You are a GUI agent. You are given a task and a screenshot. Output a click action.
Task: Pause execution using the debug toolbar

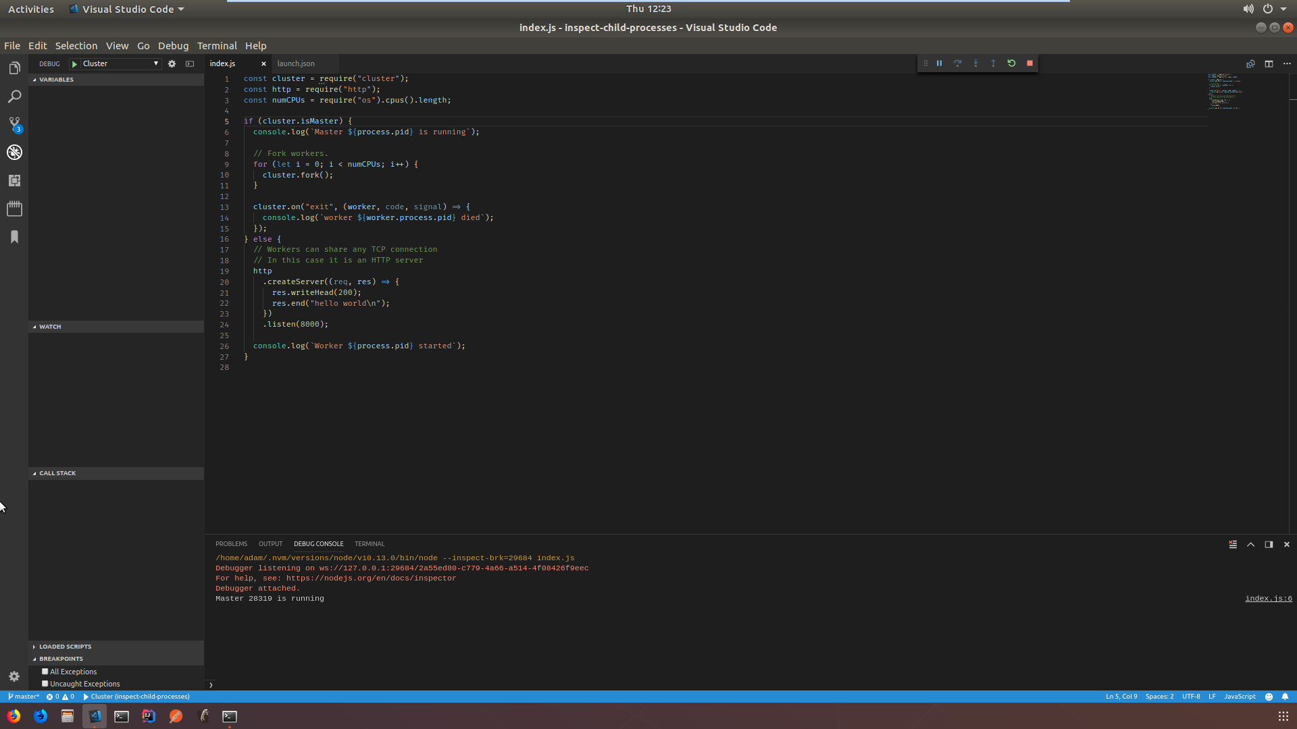click(939, 63)
